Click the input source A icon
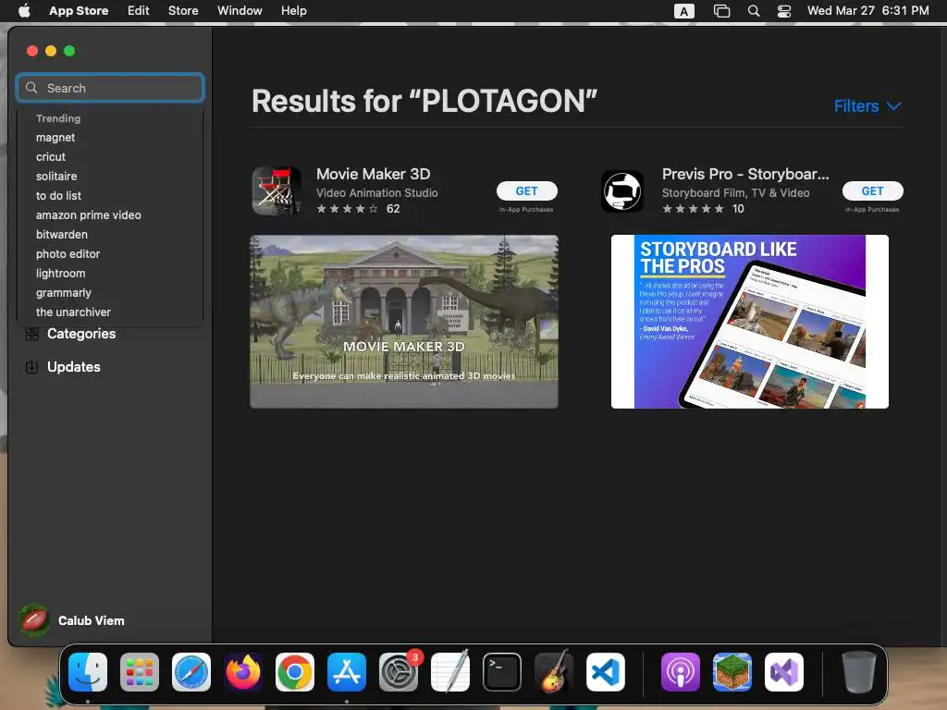The height and width of the screenshot is (710, 947). tap(683, 11)
